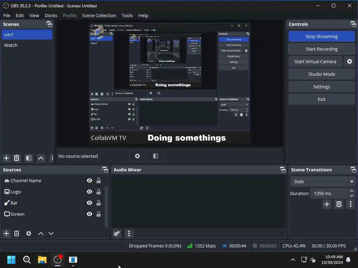Lock the Bar source
Viewport: 358px width, 268px height.
99,203
